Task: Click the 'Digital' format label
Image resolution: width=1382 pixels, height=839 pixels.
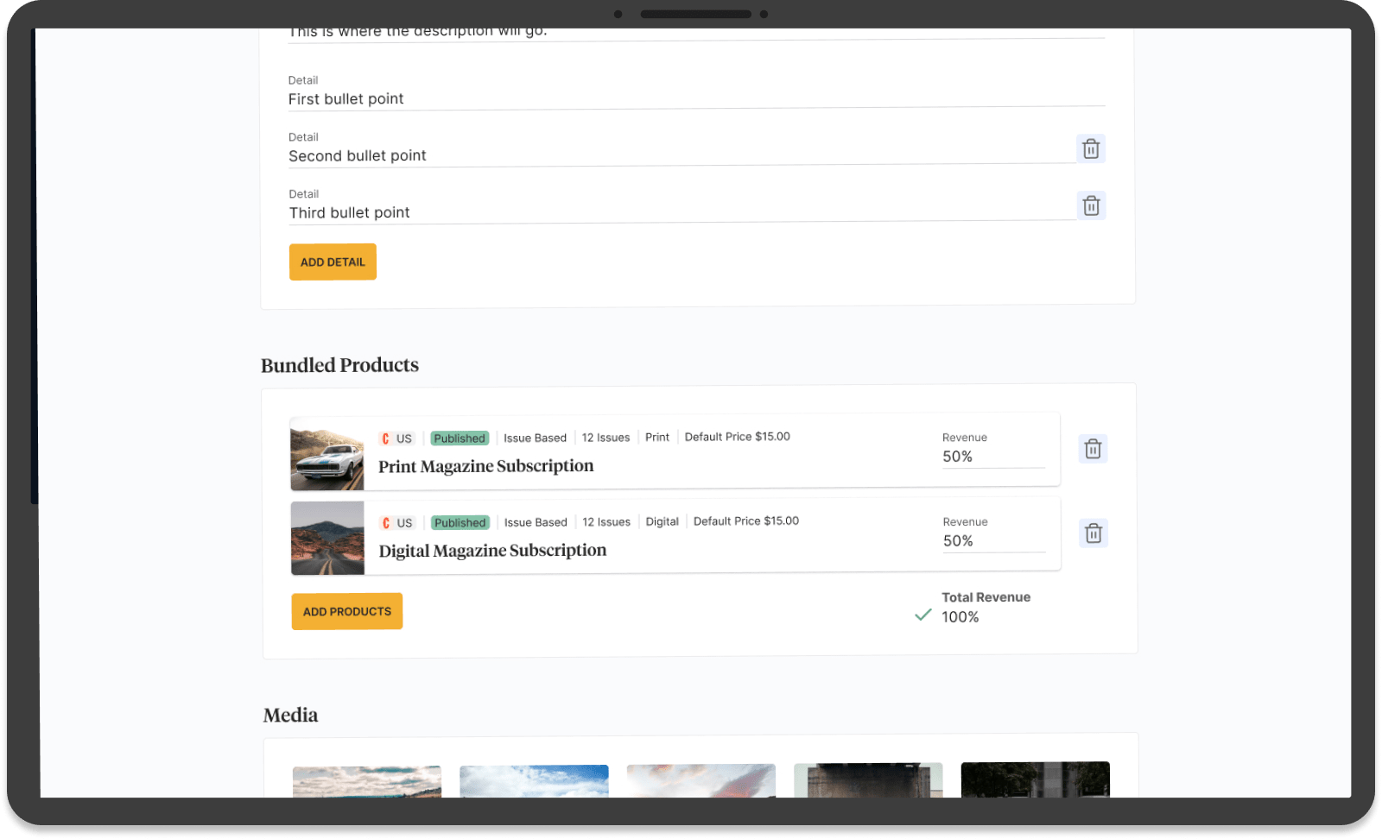Action: click(x=662, y=522)
